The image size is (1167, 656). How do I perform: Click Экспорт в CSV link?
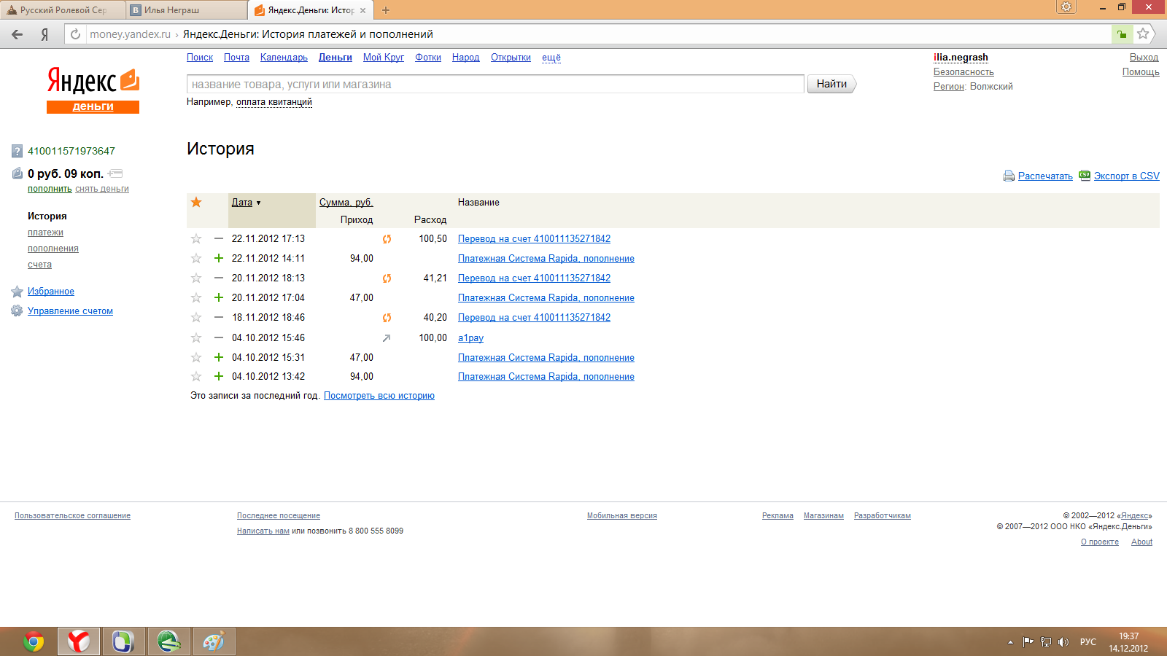click(x=1127, y=176)
